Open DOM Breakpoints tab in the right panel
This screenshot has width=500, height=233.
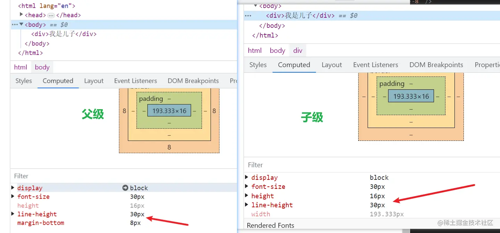pos(436,65)
